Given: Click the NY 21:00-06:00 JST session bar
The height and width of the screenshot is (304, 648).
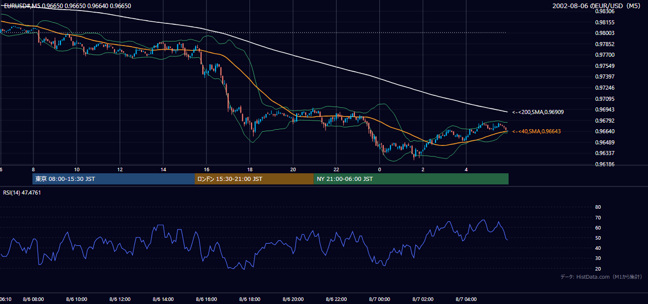Looking at the screenshot, I should point(411,179).
